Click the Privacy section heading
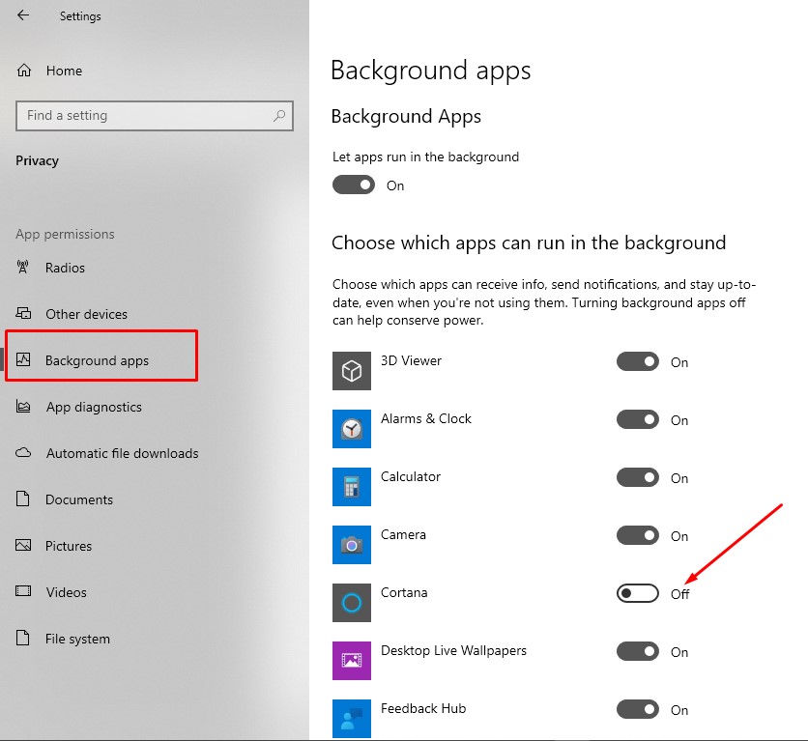The width and height of the screenshot is (808, 741). (x=37, y=160)
